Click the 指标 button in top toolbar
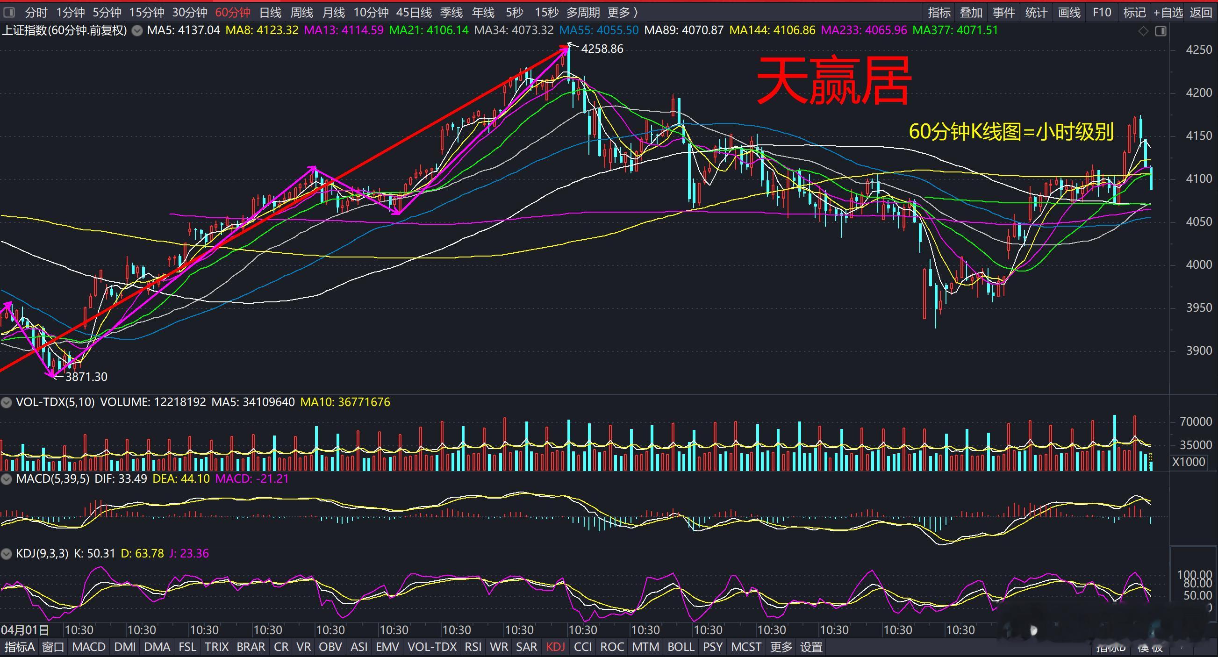The height and width of the screenshot is (657, 1218). [x=939, y=12]
